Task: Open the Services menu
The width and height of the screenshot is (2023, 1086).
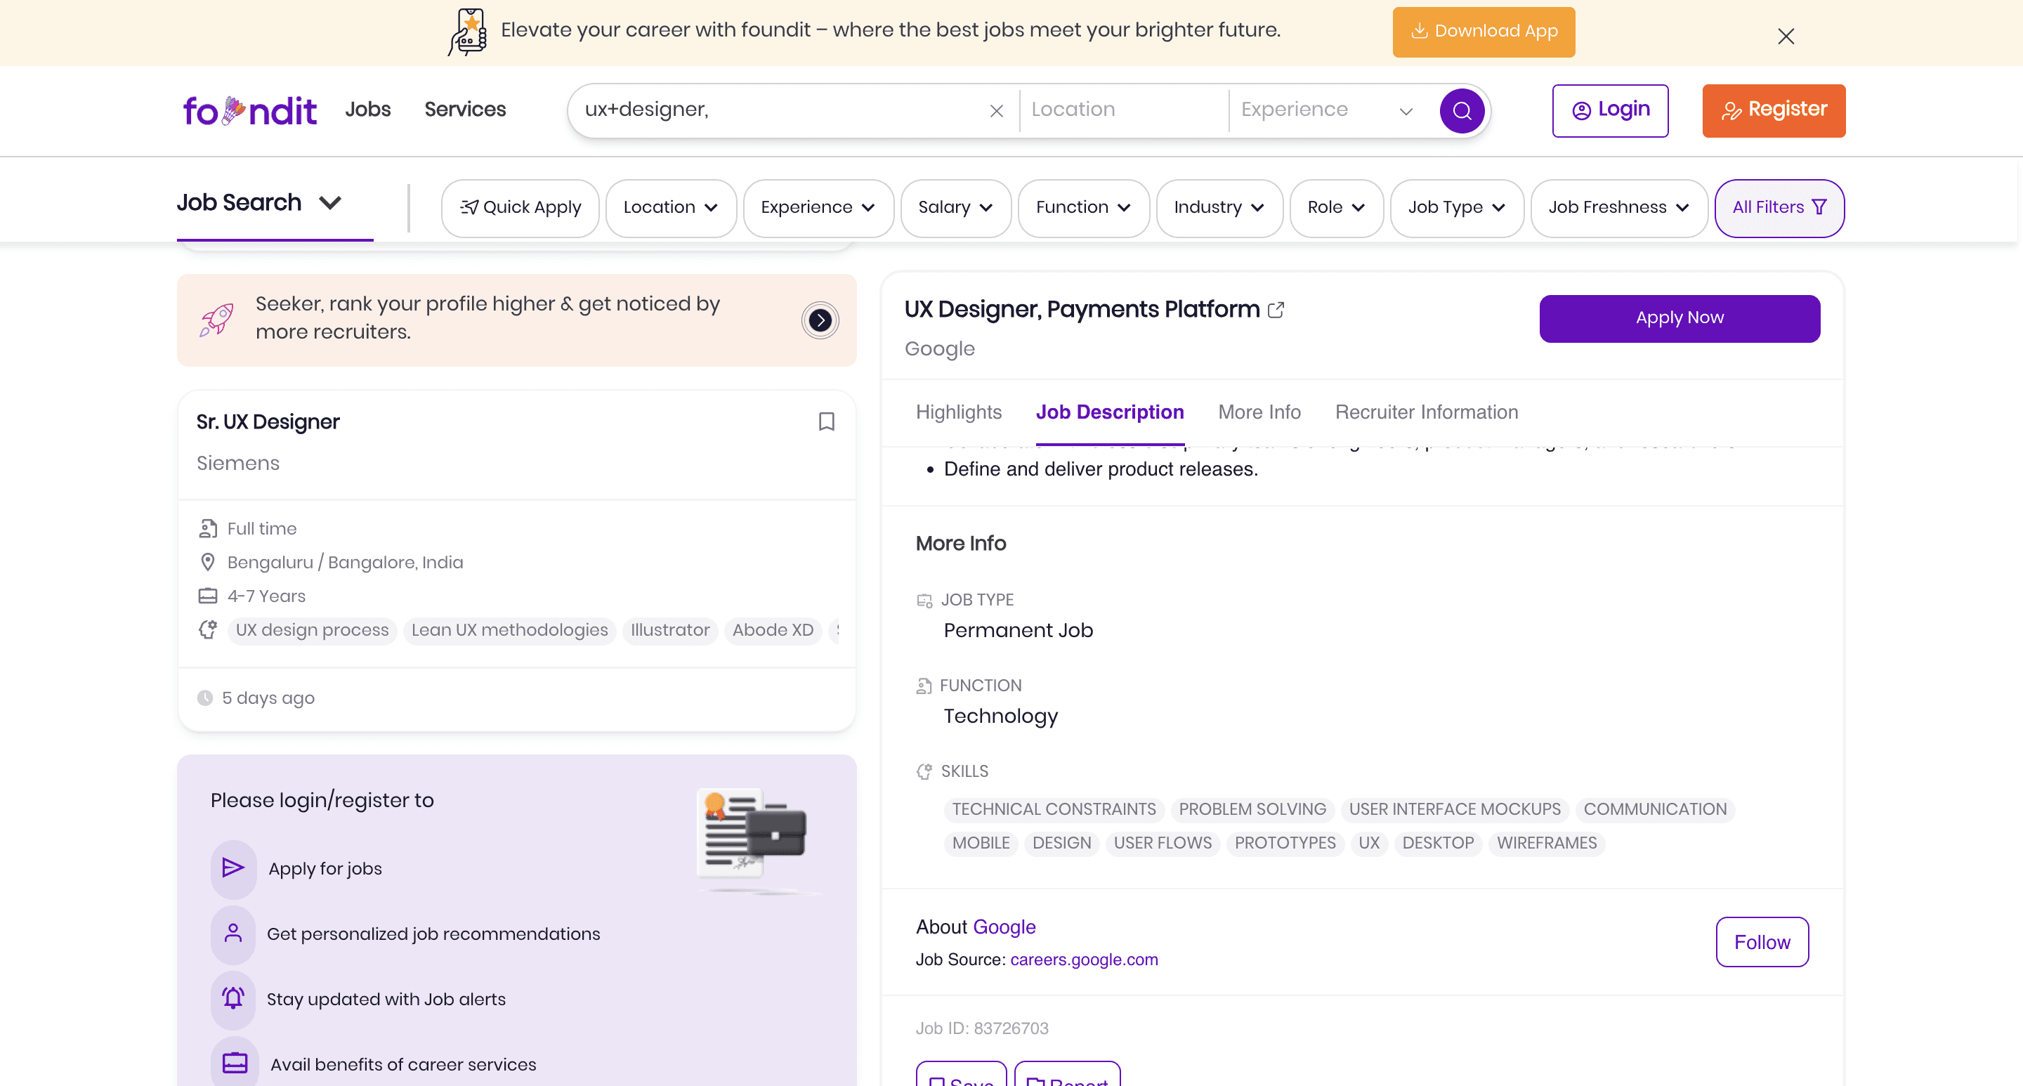Action: click(465, 110)
